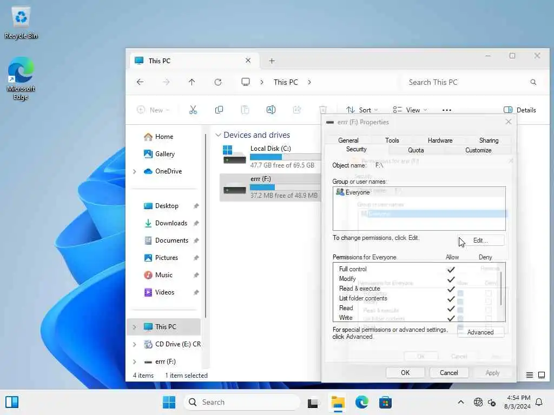Viewport: 554px width, 415px height.
Task: Switch to the Customize tab
Action: [x=478, y=150]
